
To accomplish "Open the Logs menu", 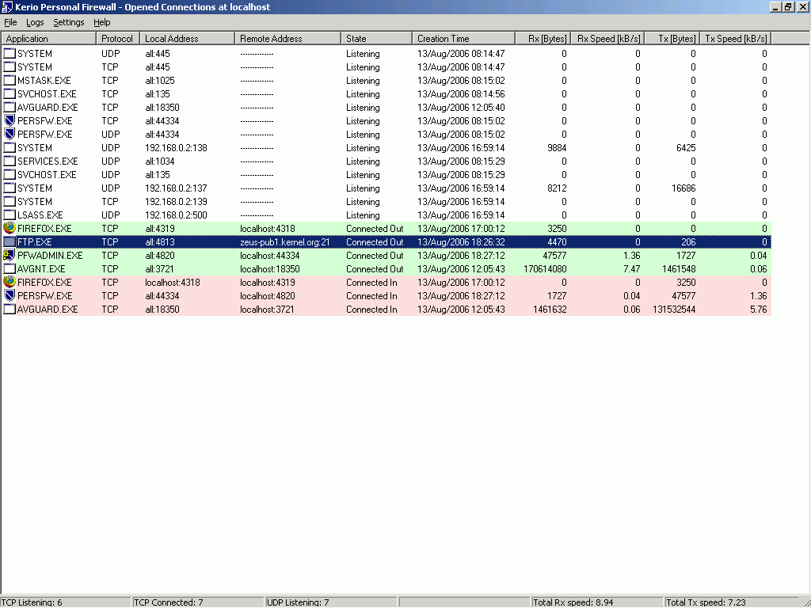I will point(35,22).
